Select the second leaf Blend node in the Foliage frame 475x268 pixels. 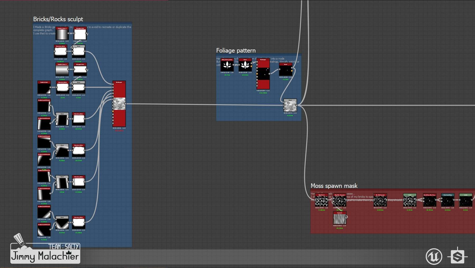pos(245,65)
